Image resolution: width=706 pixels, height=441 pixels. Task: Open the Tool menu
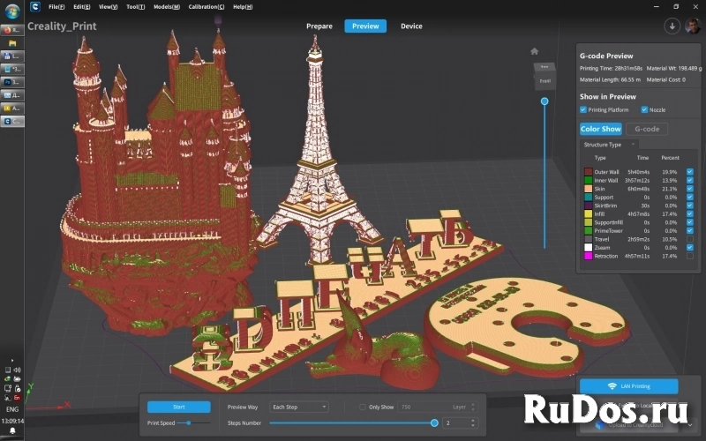[x=136, y=7]
